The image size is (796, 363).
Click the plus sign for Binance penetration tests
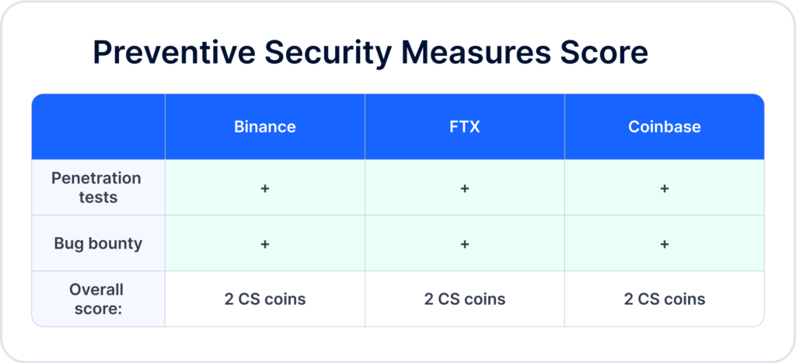pos(264,188)
